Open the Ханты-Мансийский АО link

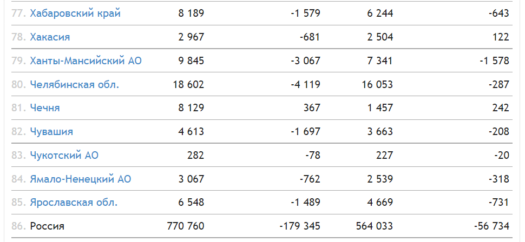86,61
